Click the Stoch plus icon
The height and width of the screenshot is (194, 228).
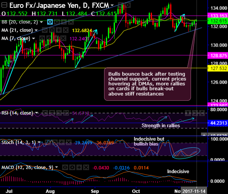coord(61,143)
